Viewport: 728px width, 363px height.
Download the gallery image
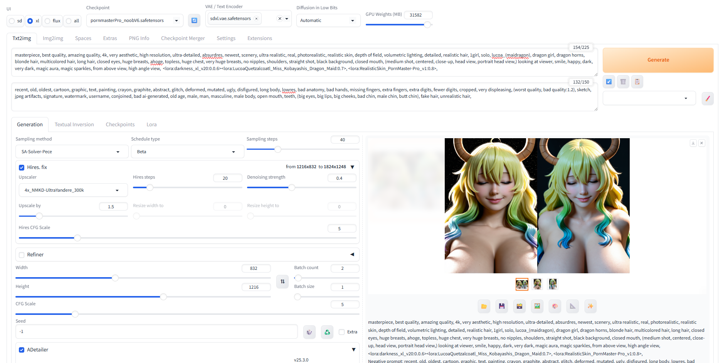click(693, 143)
